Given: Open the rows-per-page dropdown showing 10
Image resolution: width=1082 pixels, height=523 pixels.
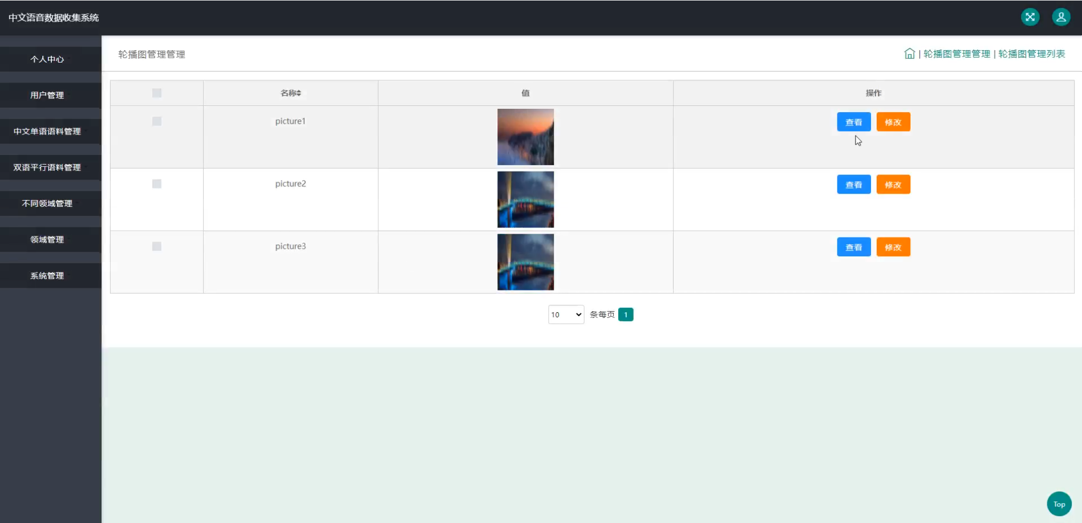Looking at the screenshot, I should (566, 314).
